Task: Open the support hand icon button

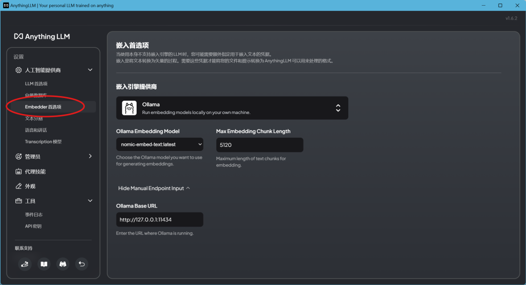Action: tap(25, 264)
